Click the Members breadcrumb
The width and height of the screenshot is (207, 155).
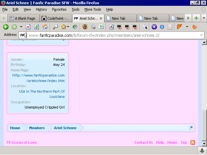[x=37, y=128]
